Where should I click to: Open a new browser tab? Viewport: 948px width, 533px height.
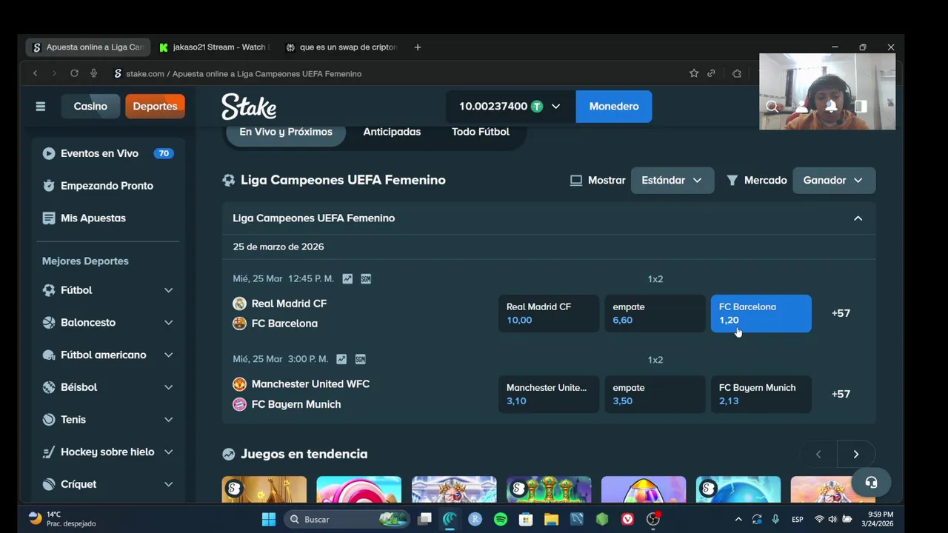coord(418,47)
